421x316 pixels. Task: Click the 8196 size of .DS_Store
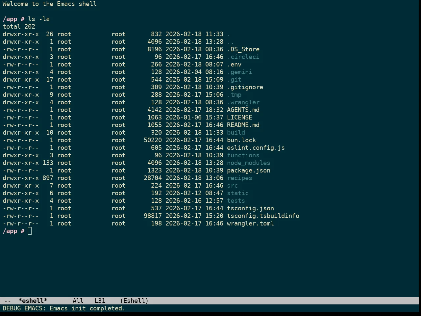[155, 49]
